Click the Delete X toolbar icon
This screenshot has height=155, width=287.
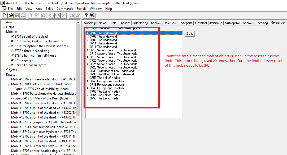click(x=64, y=15)
